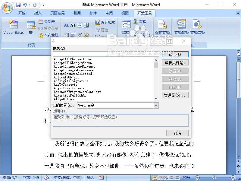Start Record Macro (录制宏)
This screenshot has width=241, height=181.
(47, 22)
